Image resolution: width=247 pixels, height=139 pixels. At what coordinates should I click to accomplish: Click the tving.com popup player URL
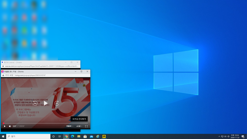[30, 76]
